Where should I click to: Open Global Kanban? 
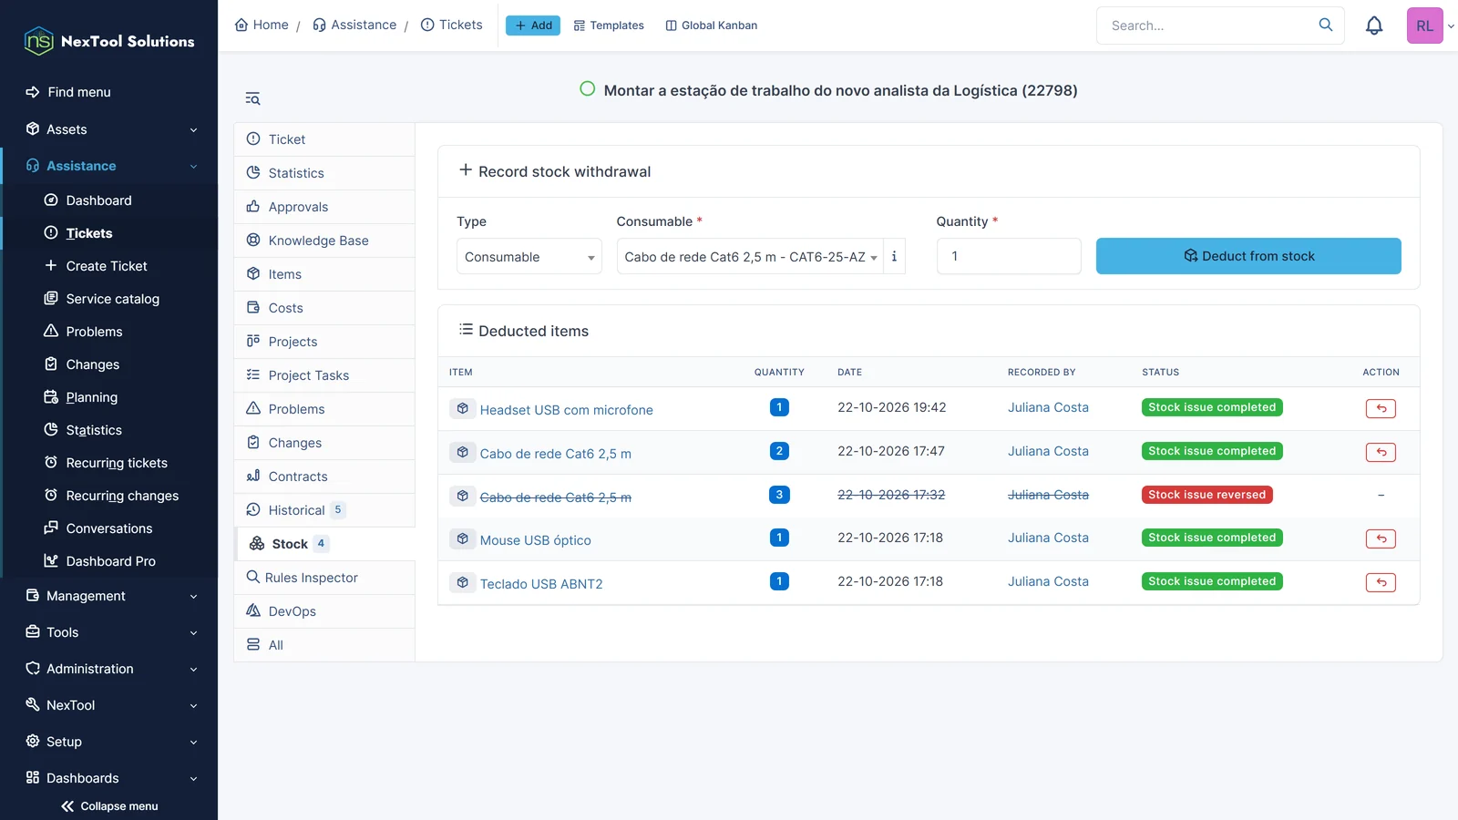(712, 26)
